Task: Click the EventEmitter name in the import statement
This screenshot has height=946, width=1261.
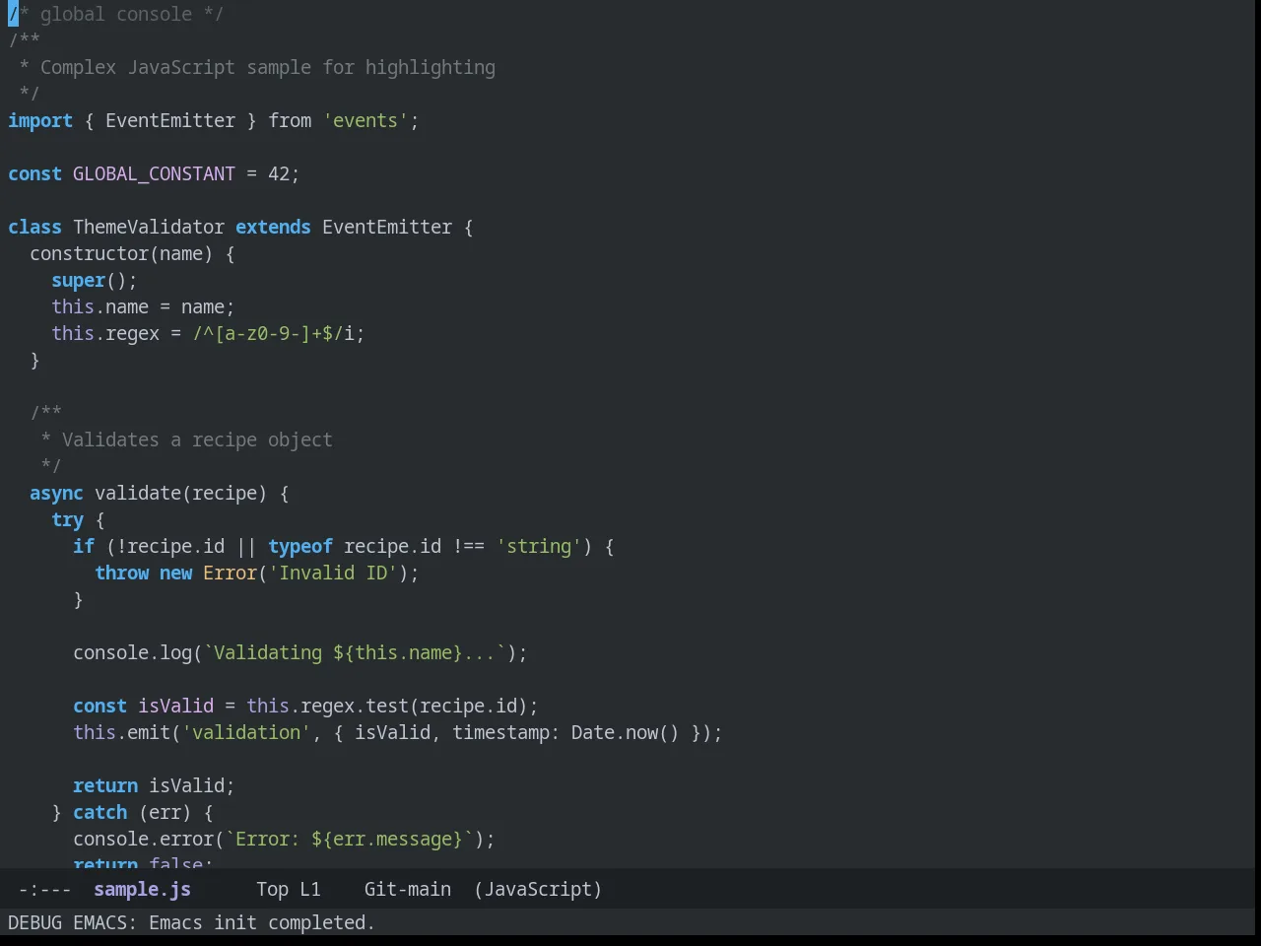Action: click(170, 120)
